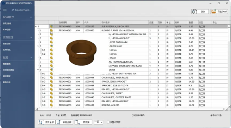Image resolution: width=231 pixels, height=128 pixels.
Task: Click the 导出Excel export button
Action: [x=219, y=12]
